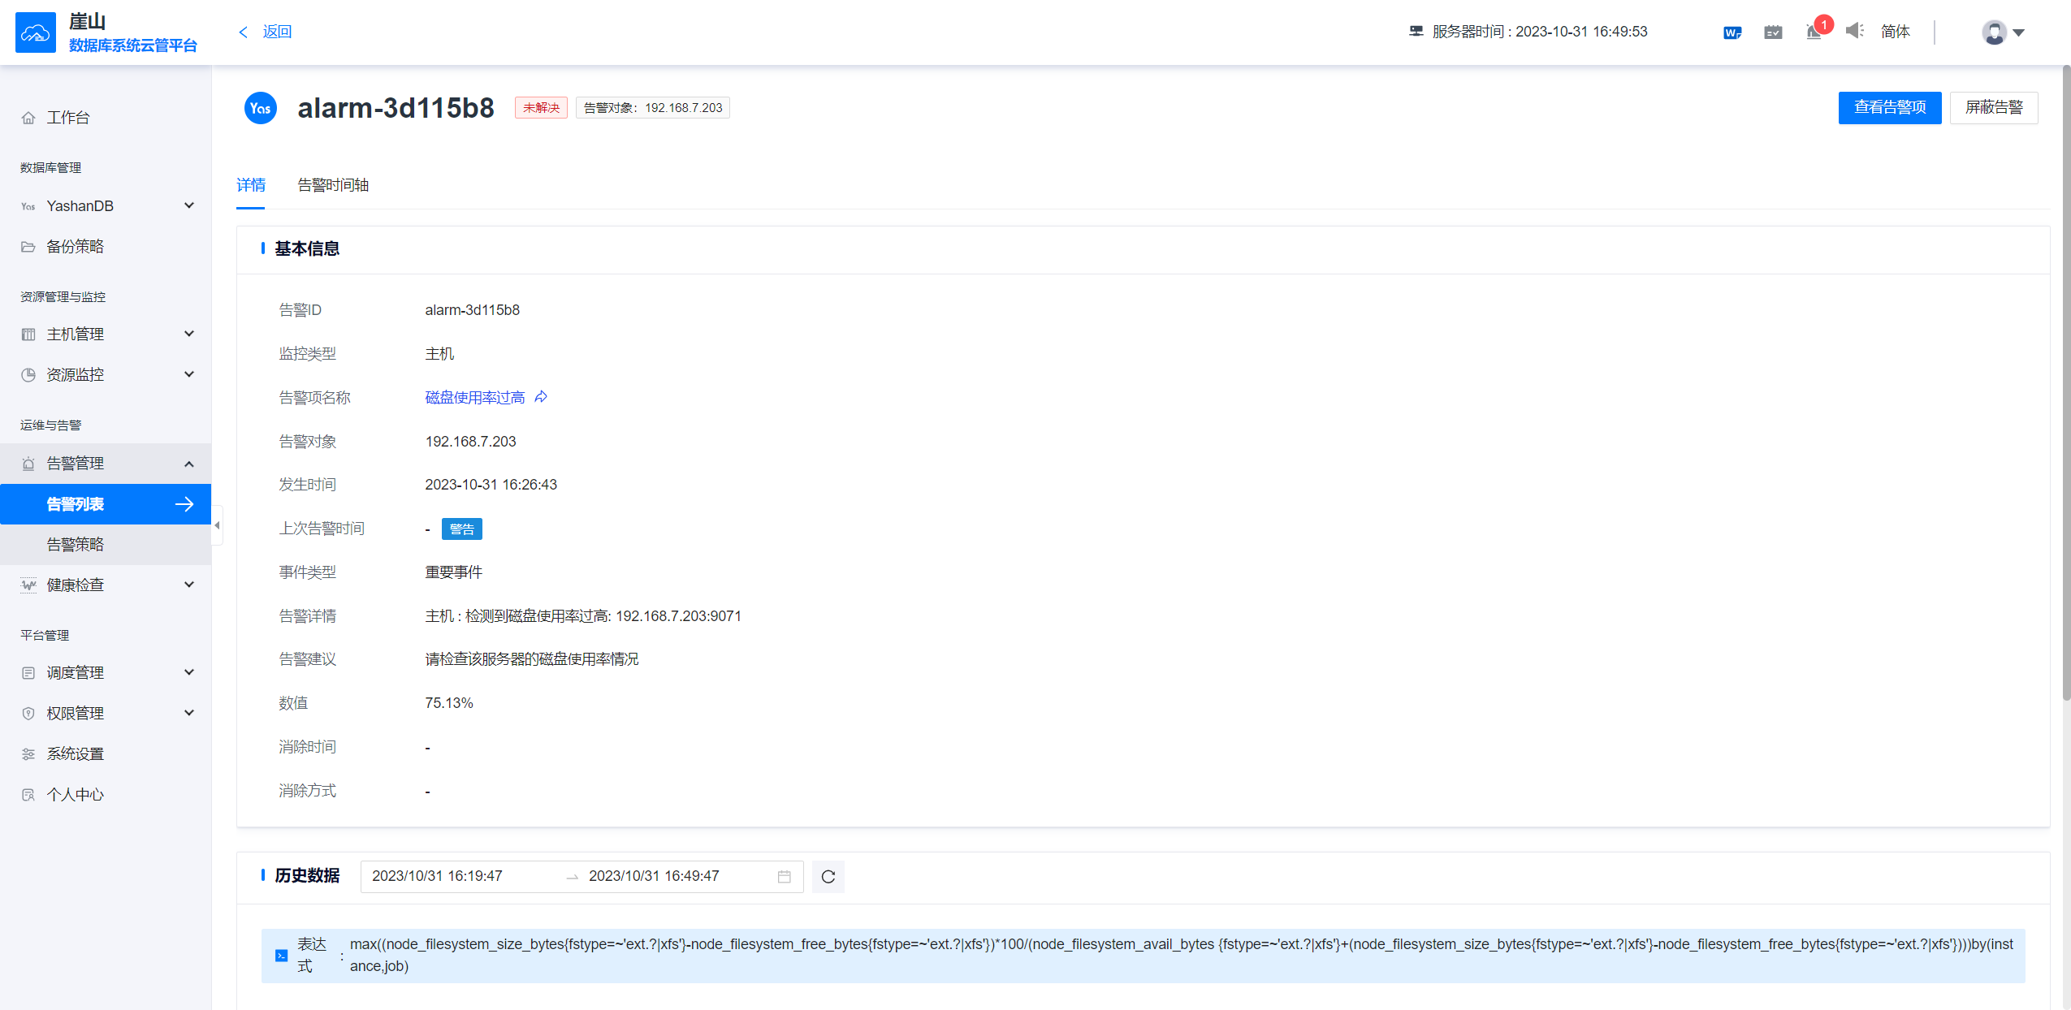Image resolution: width=2071 pixels, height=1010 pixels.
Task: Mute alarm sound via speaker icon
Action: (1854, 31)
